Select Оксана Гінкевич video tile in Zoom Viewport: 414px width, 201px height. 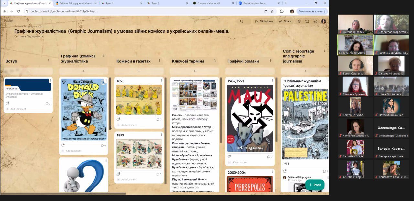pyautogui.click(x=355, y=24)
